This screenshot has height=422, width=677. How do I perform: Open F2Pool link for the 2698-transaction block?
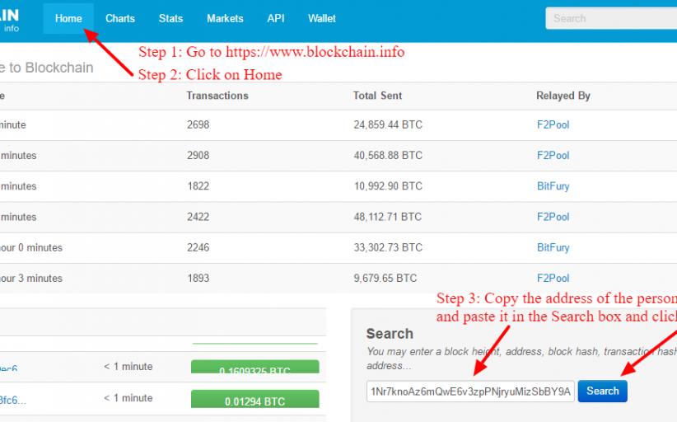[553, 125]
